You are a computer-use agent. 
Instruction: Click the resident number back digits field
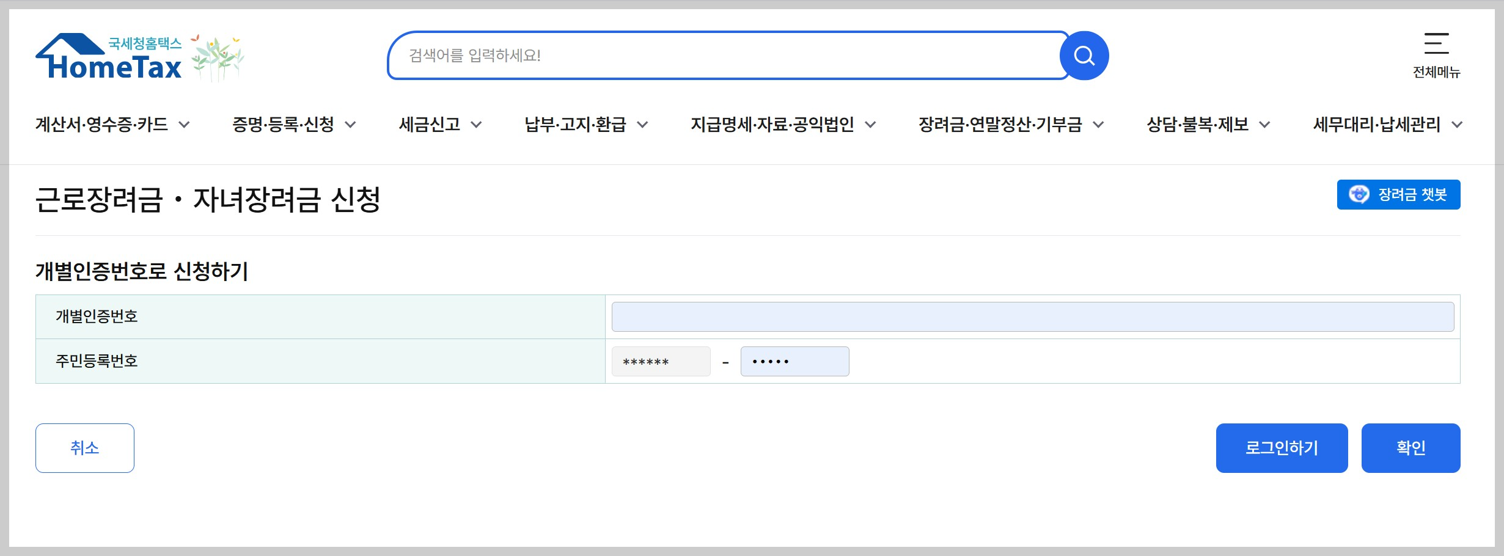point(794,360)
